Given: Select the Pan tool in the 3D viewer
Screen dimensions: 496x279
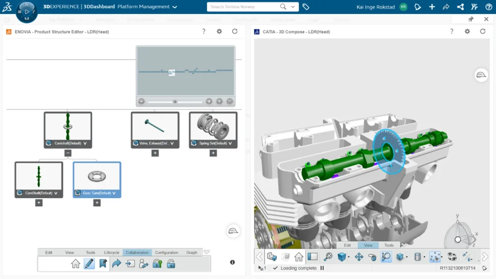Looking at the screenshot, I should [358, 257].
